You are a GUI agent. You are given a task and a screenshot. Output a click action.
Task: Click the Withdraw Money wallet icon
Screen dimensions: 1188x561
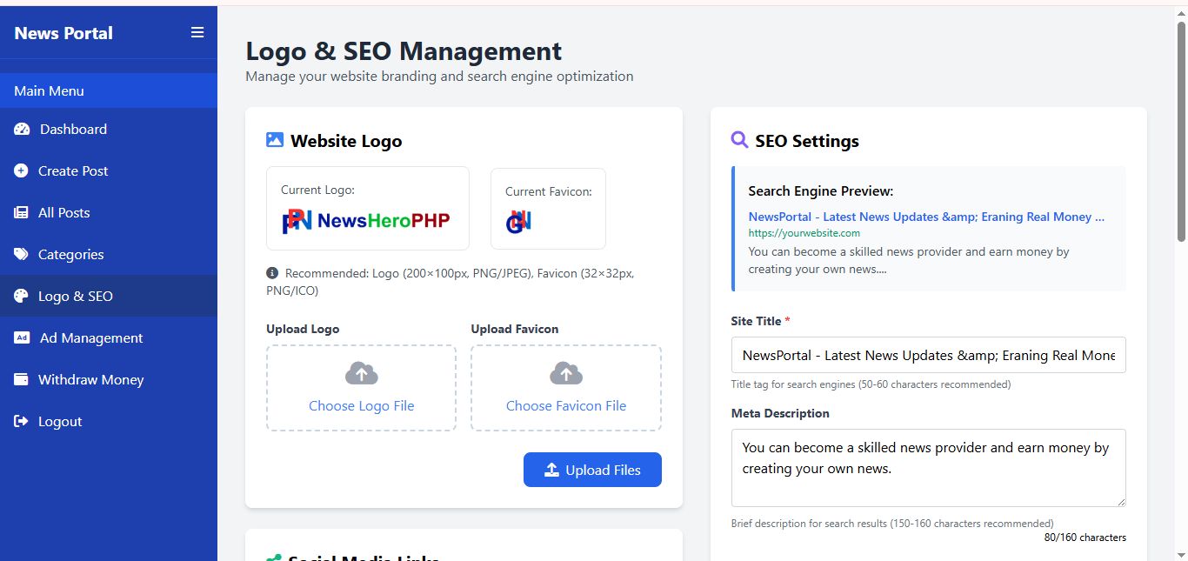pyautogui.click(x=21, y=380)
